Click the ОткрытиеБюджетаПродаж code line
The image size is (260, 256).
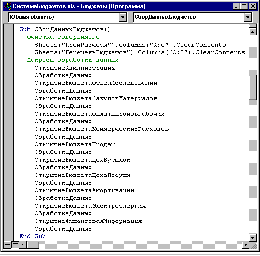pyautogui.click(x=75, y=144)
